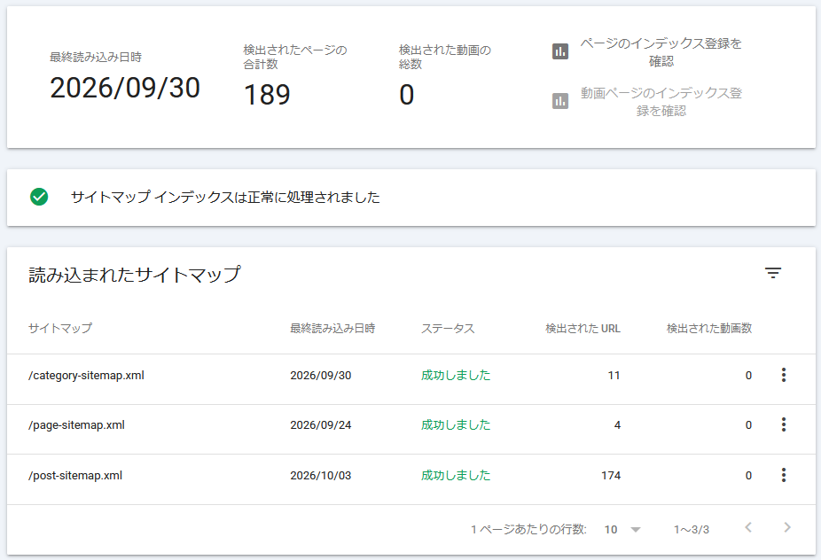Viewport: 821px width, 560px height.
Task: Select the /page-sitemap.xml sitemap
Action: click(76, 425)
